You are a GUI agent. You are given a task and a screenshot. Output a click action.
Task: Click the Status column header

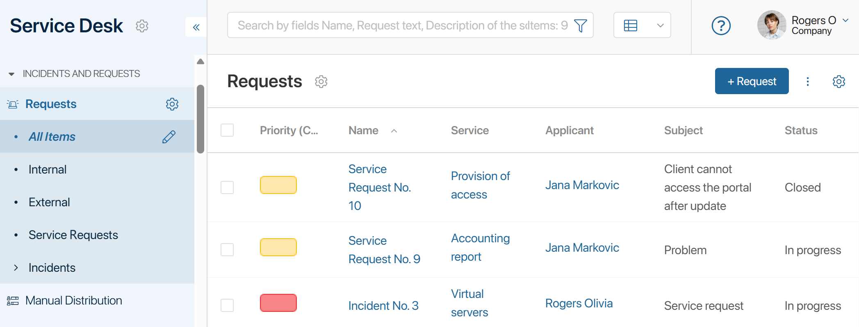[801, 131]
